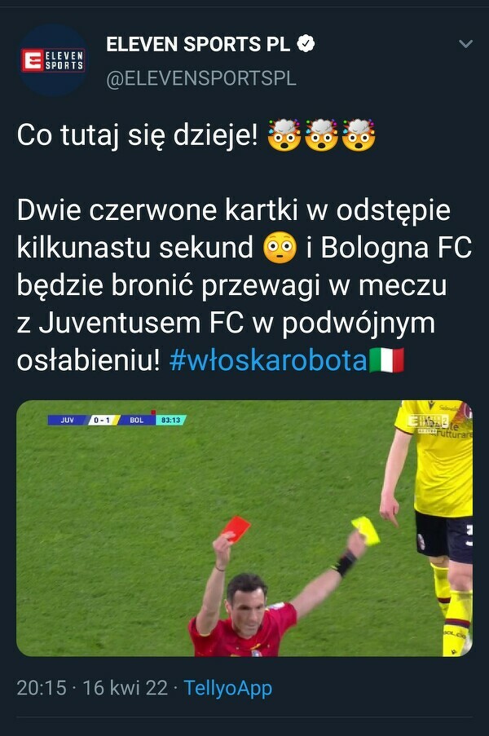Click the tweet text mentioning Bologna FC
The height and width of the screenshot is (736, 489).
coord(244,285)
